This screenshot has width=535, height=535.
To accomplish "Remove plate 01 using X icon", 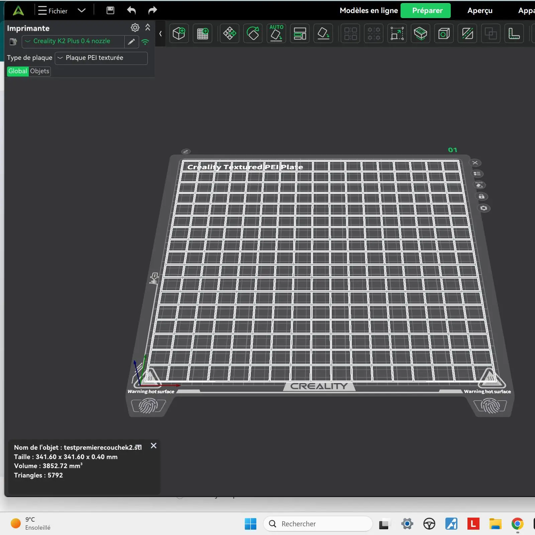I will (475, 163).
